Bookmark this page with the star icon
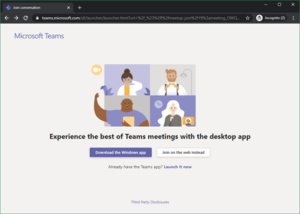 247,18
